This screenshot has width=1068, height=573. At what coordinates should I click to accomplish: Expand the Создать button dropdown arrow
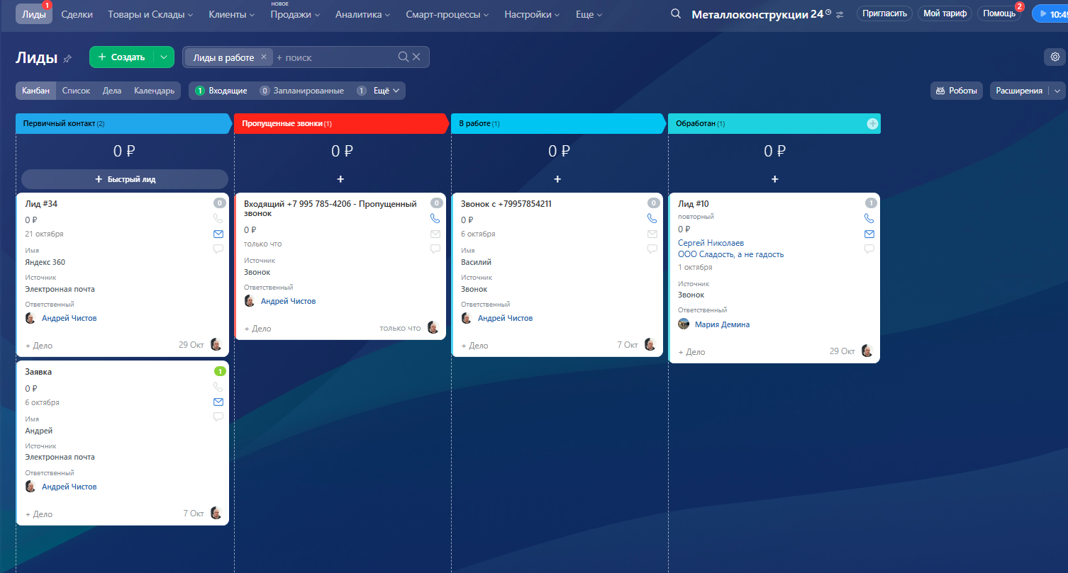(x=164, y=57)
